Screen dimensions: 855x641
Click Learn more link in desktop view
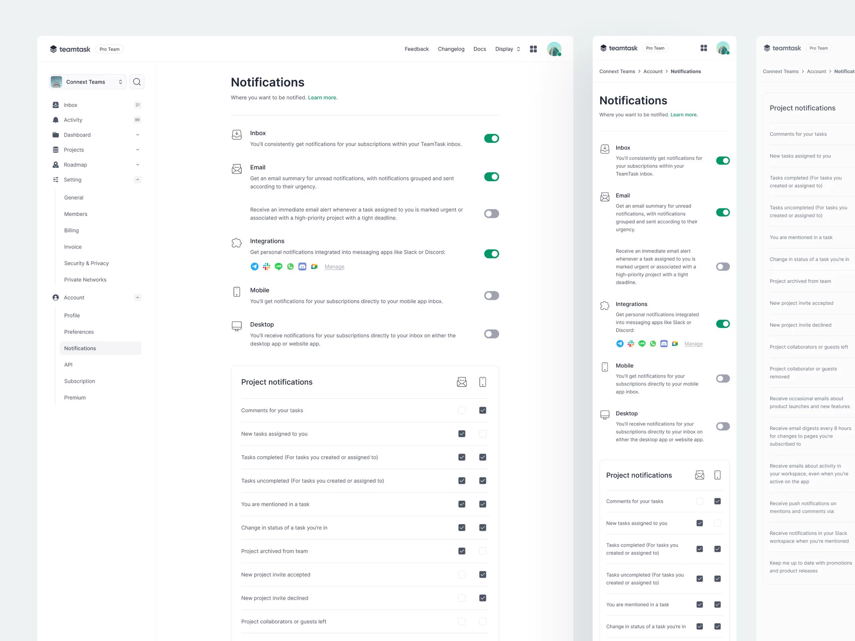pos(322,98)
